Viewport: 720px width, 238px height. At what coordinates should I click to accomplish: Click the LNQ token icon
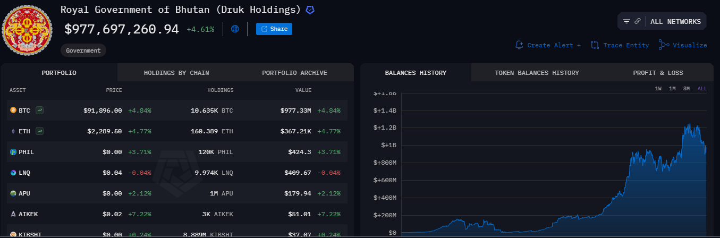pos(13,173)
